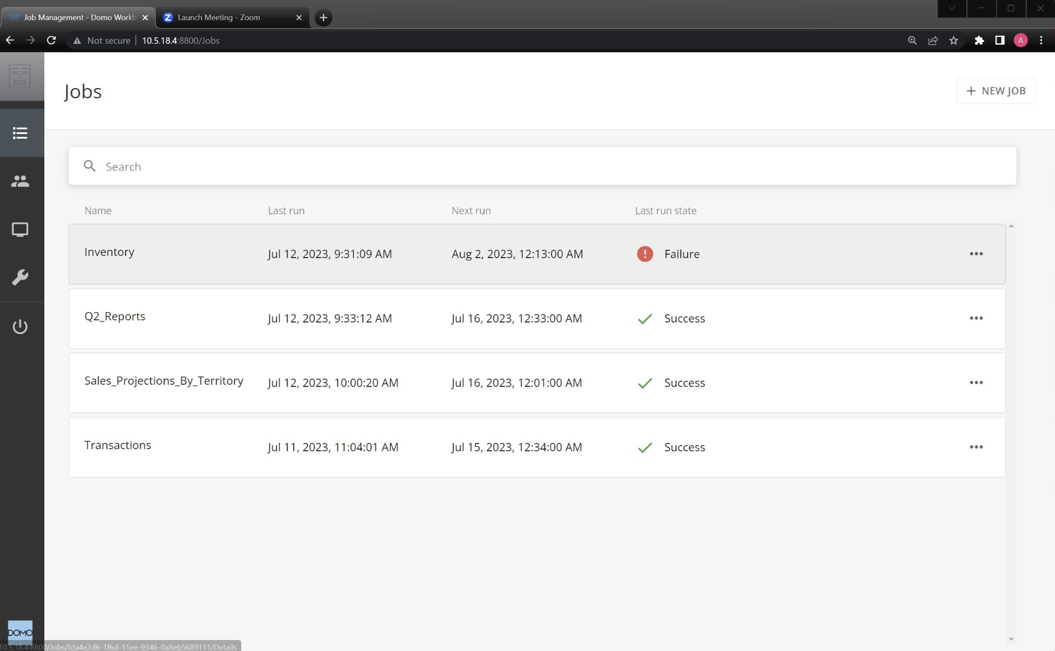Click the Jobs page heading
1055x651 pixels.
(83, 91)
